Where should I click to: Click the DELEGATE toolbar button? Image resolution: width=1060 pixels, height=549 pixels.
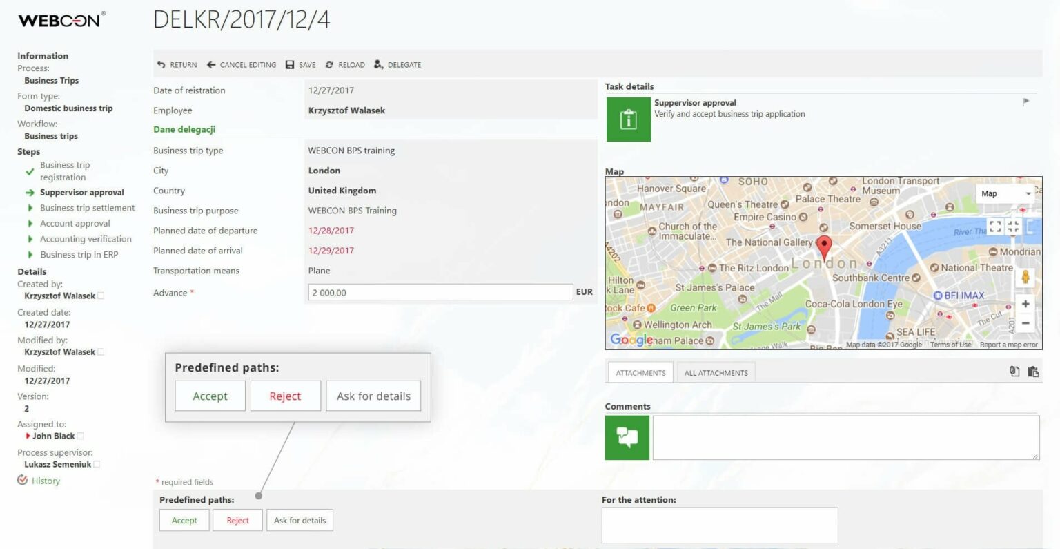pyautogui.click(x=397, y=65)
